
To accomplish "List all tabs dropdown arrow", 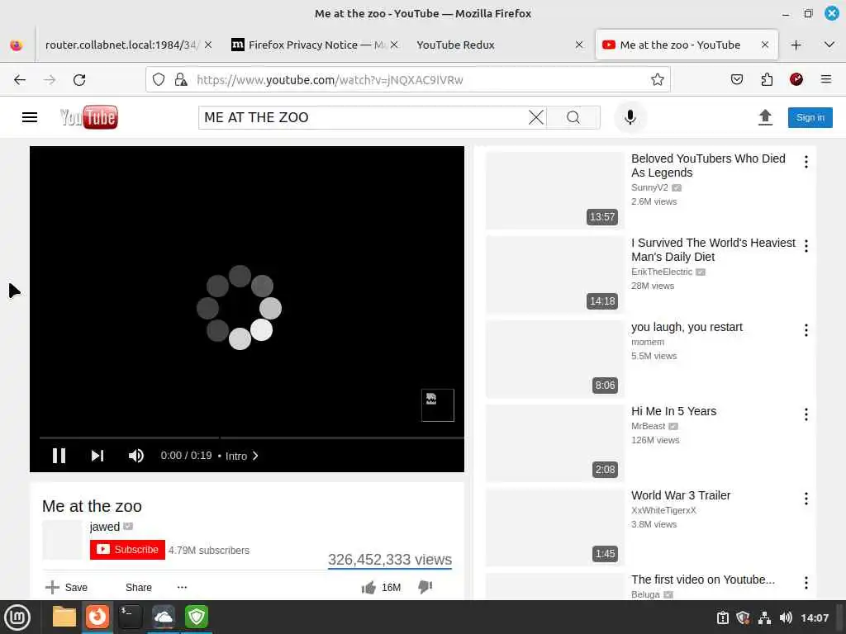I will [829, 45].
